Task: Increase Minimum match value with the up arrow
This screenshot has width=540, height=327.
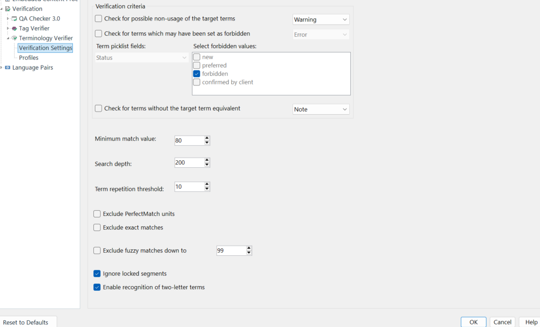Action: coord(207,138)
